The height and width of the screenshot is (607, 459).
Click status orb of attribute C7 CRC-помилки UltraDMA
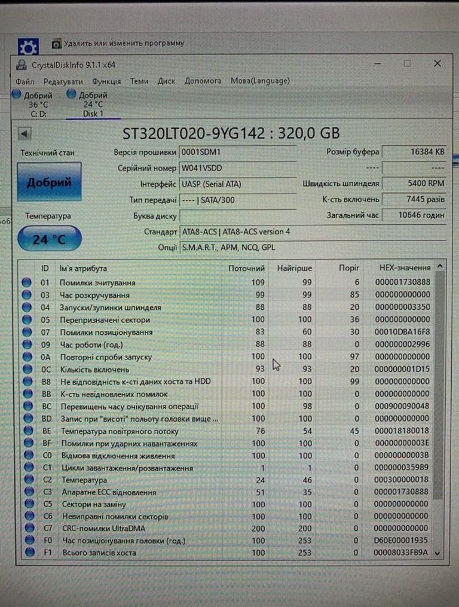point(29,528)
